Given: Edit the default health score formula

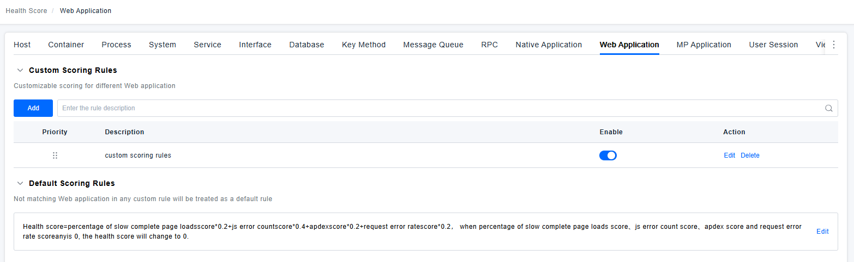Looking at the screenshot, I should point(822,232).
